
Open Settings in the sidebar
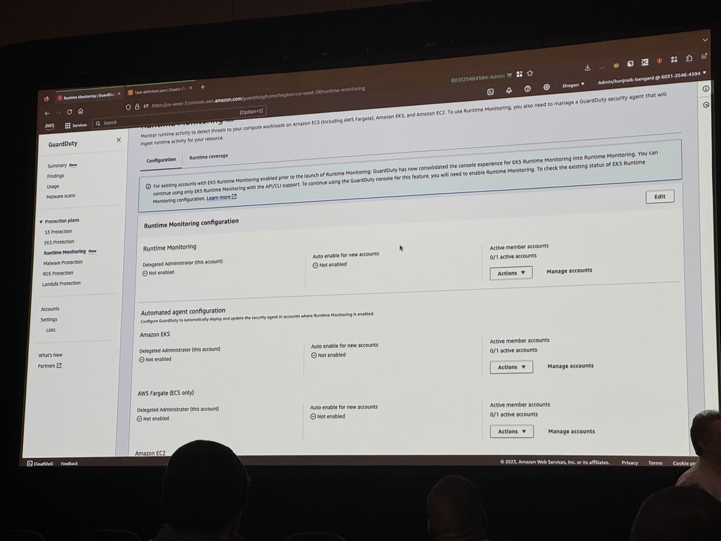pyautogui.click(x=49, y=319)
